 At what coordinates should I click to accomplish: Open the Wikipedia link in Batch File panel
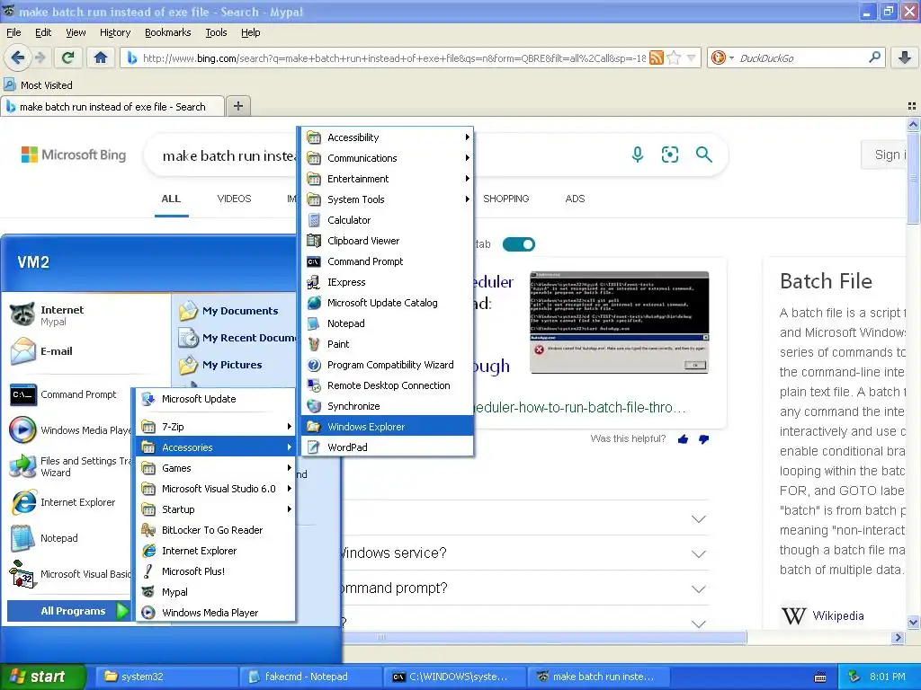point(837,615)
